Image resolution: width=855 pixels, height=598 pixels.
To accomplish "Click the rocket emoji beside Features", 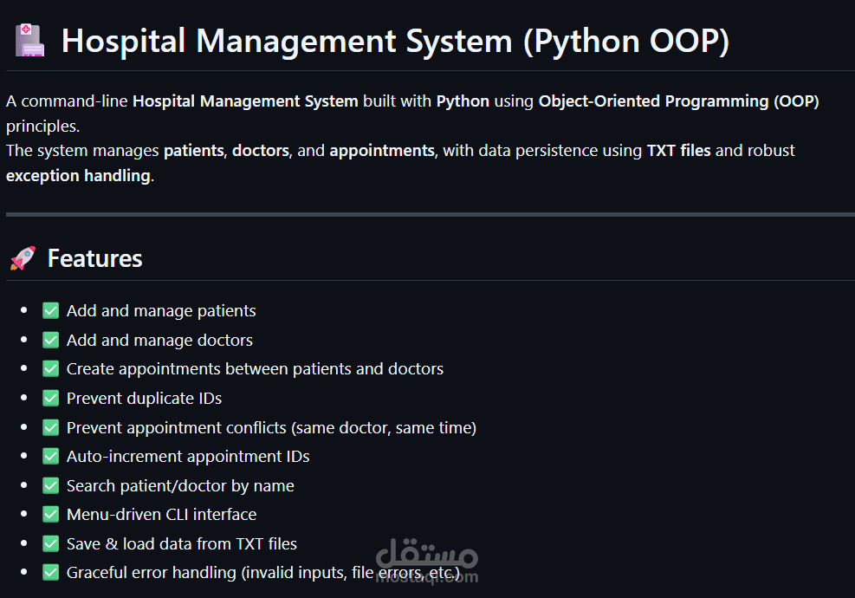I will (x=23, y=258).
